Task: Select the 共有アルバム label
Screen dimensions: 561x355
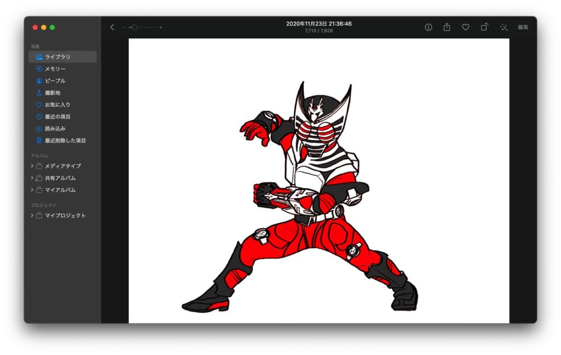Action: click(x=60, y=178)
